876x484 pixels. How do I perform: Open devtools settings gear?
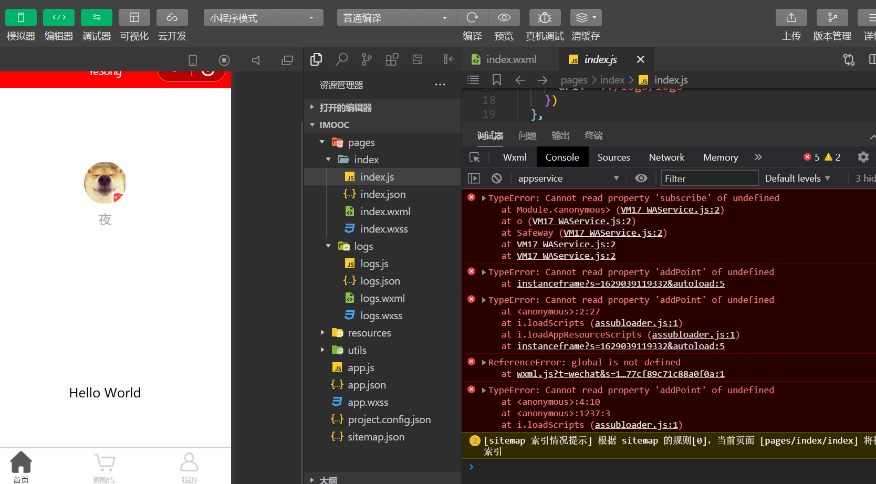863,157
